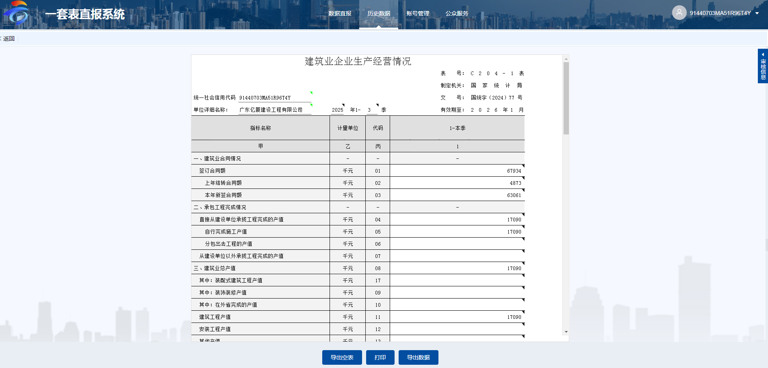Click the year field showing 2025
The width and height of the screenshot is (768, 368).
(337, 110)
